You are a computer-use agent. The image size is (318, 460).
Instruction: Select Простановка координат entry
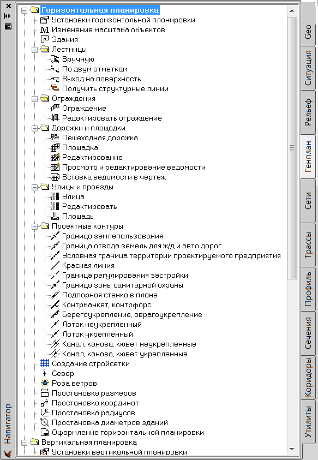coord(95,403)
